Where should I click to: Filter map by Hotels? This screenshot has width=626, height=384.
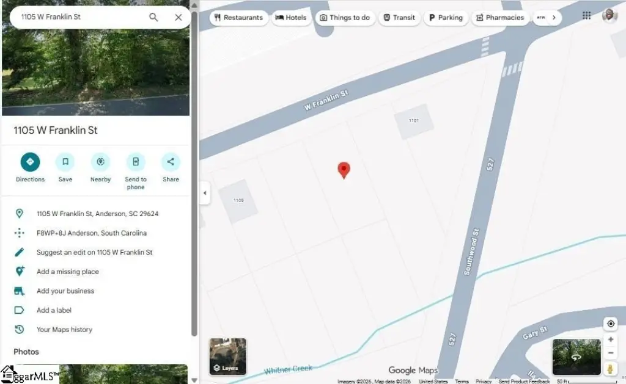tap(290, 18)
